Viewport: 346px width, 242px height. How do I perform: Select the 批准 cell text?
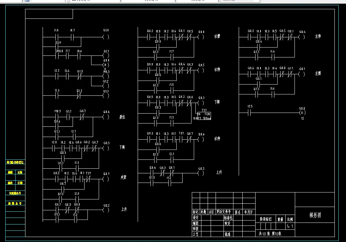coord(227,234)
